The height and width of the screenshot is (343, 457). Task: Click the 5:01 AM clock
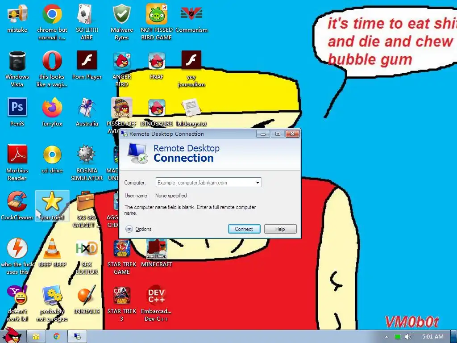tap(433, 337)
